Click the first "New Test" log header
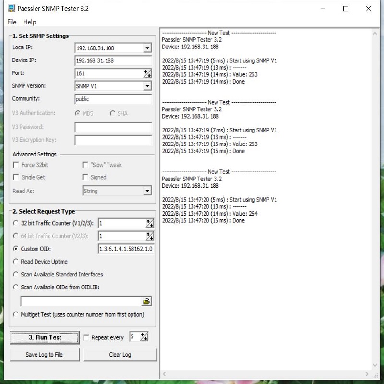This screenshot has height=384, width=384. [x=219, y=33]
